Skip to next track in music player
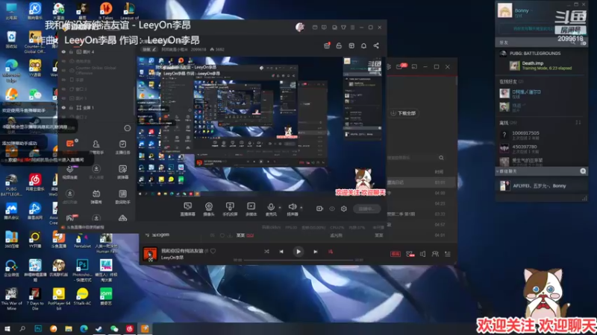Viewport: 597px width, 335px height. 315,252
